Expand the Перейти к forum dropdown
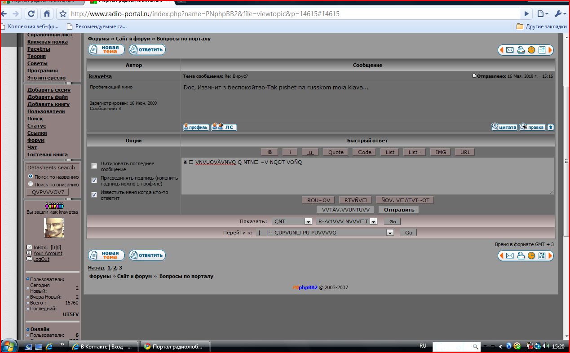This screenshot has width=570, height=353. coord(390,233)
